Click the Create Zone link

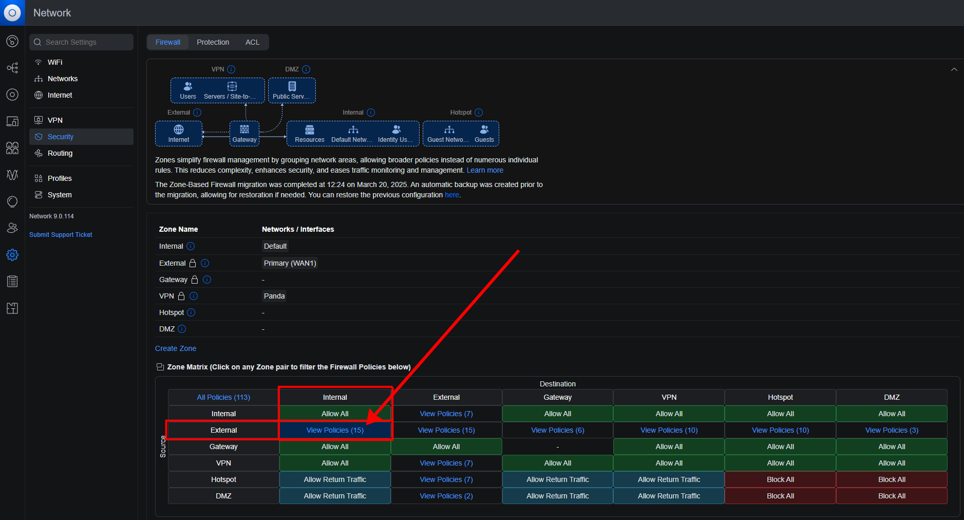[x=176, y=348]
